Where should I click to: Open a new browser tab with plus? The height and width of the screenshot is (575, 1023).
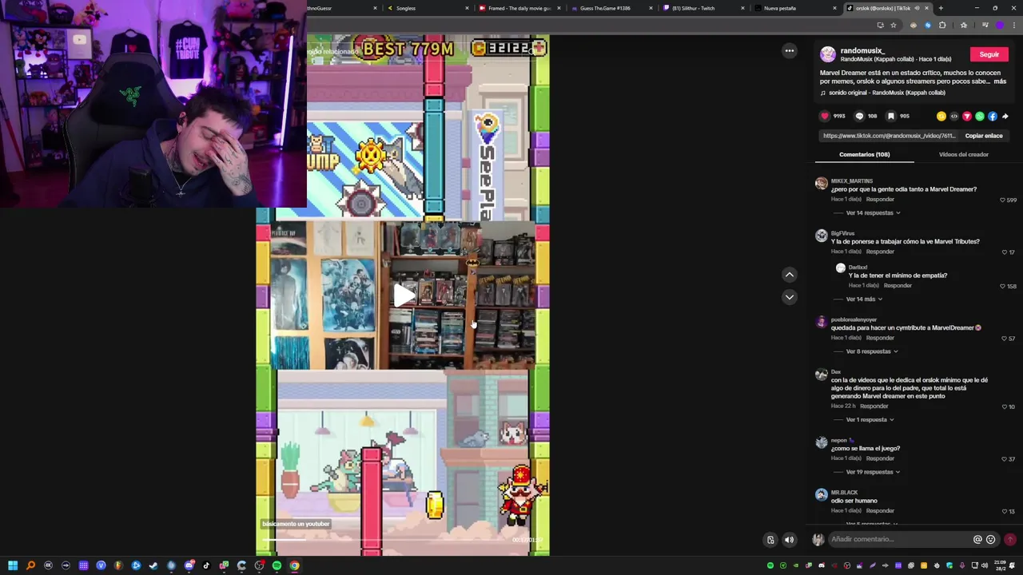click(x=941, y=8)
